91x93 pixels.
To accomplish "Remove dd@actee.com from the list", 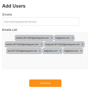I will pos(60,51).
